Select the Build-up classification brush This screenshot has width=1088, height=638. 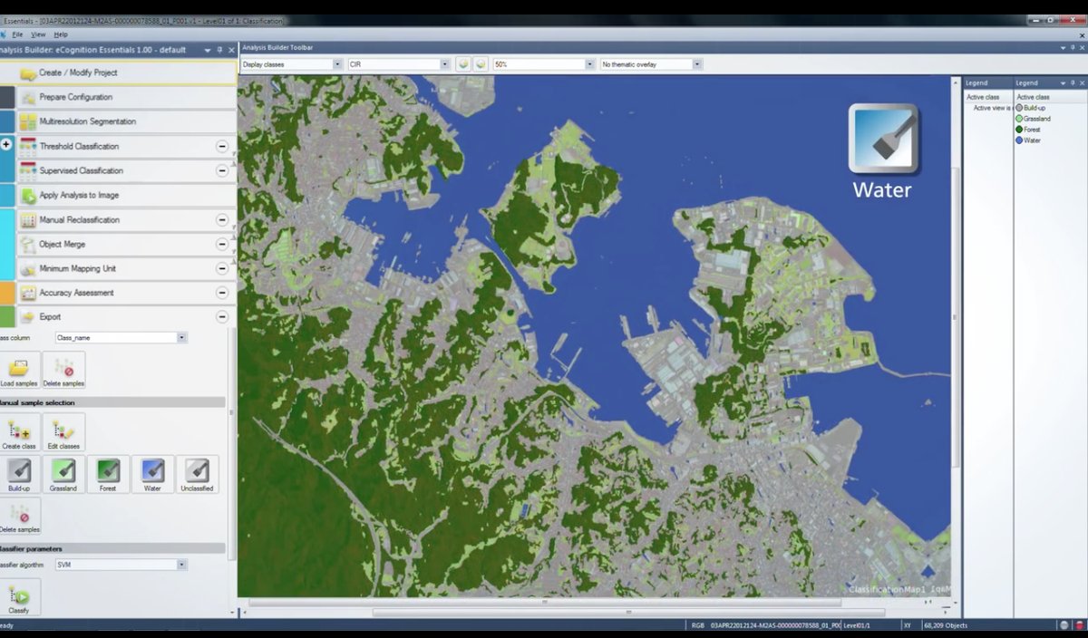click(x=20, y=471)
